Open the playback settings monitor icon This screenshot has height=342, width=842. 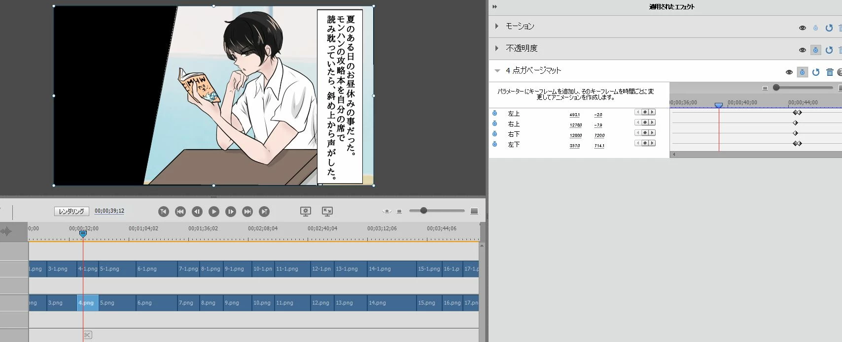click(306, 212)
